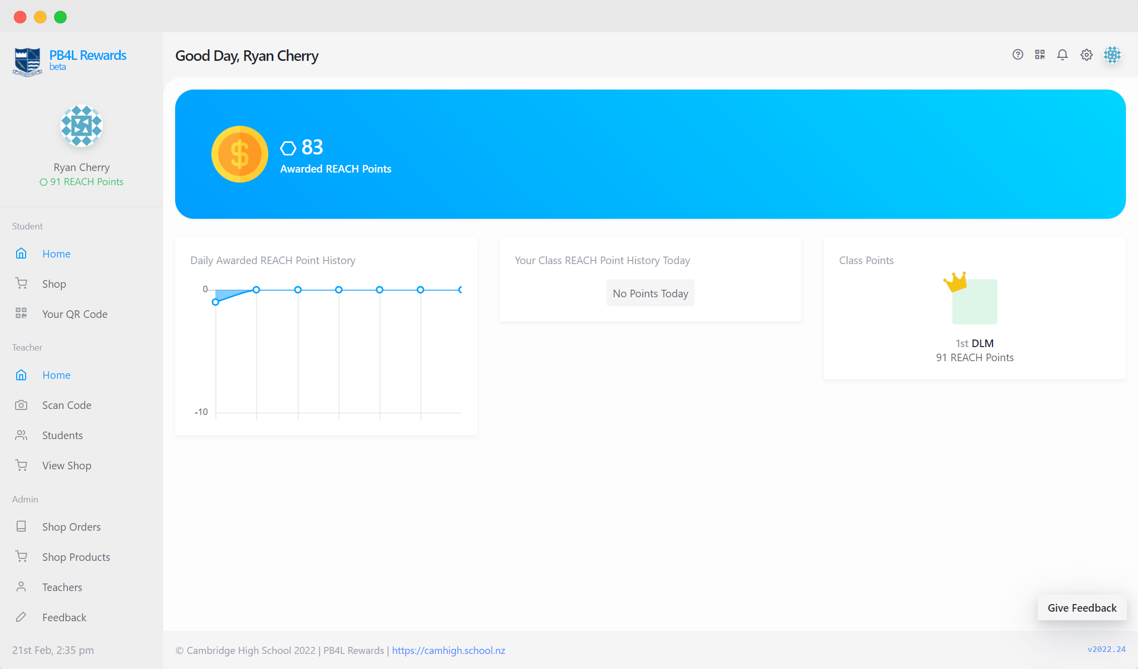Click the large sidebar profile avatar
This screenshot has height=669, width=1138.
point(82,126)
